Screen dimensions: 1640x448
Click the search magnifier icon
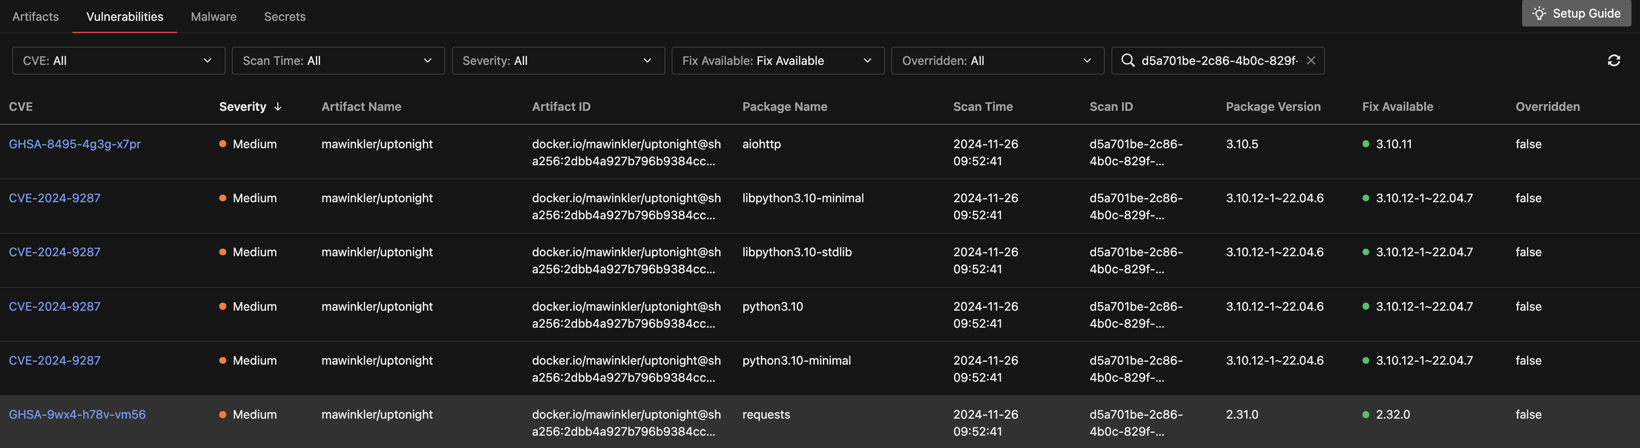(x=1128, y=61)
